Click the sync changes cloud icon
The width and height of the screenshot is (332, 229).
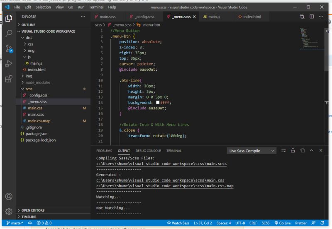click(30, 223)
